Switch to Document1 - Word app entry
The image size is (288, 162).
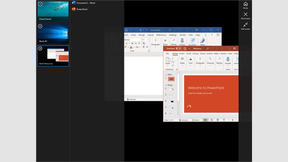pos(84,3)
